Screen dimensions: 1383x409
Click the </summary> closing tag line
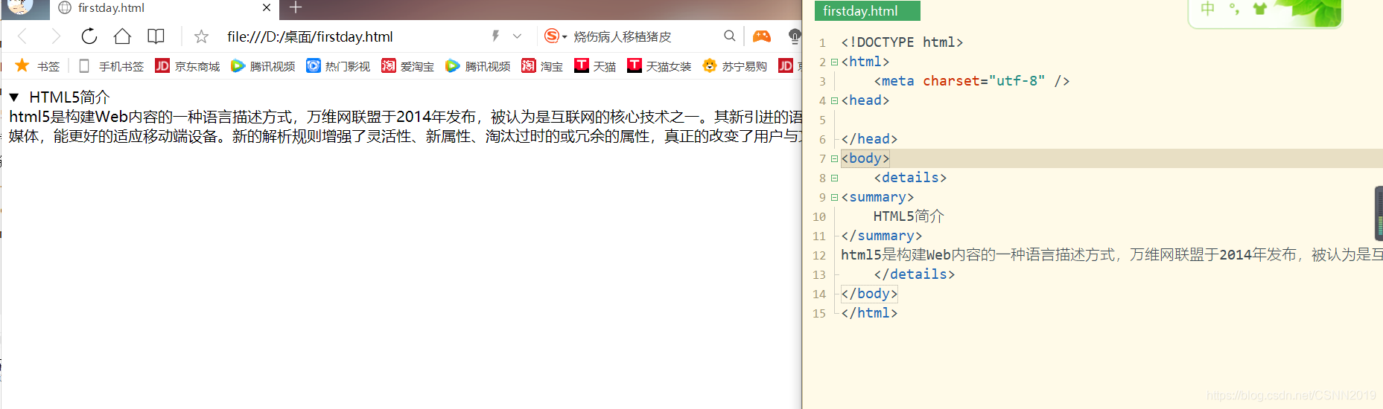(x=882, y=236)
